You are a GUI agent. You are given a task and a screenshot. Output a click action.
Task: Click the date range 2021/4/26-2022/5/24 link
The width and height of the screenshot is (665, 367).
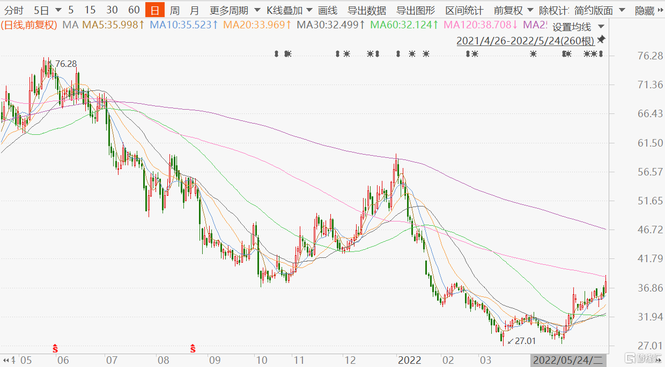(525, 40)
